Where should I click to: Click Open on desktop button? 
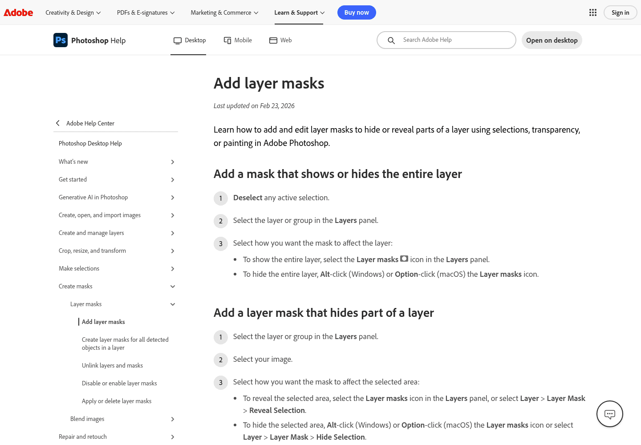tap(552, 40)
